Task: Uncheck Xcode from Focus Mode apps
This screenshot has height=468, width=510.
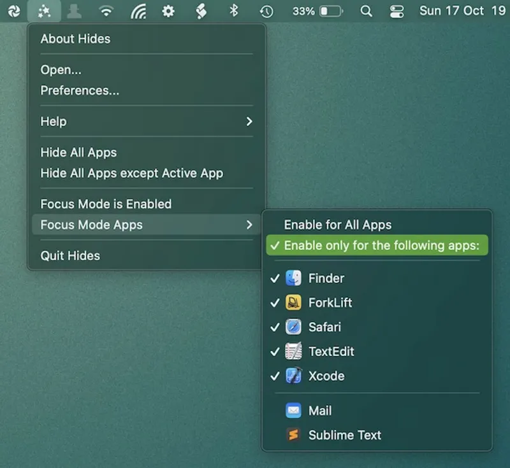Action: [x=326, y=376]
